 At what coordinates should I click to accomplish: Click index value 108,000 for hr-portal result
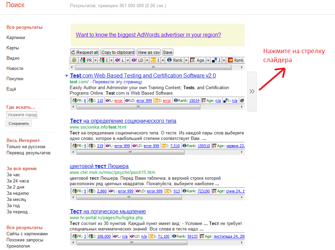[x=104, y=236]
